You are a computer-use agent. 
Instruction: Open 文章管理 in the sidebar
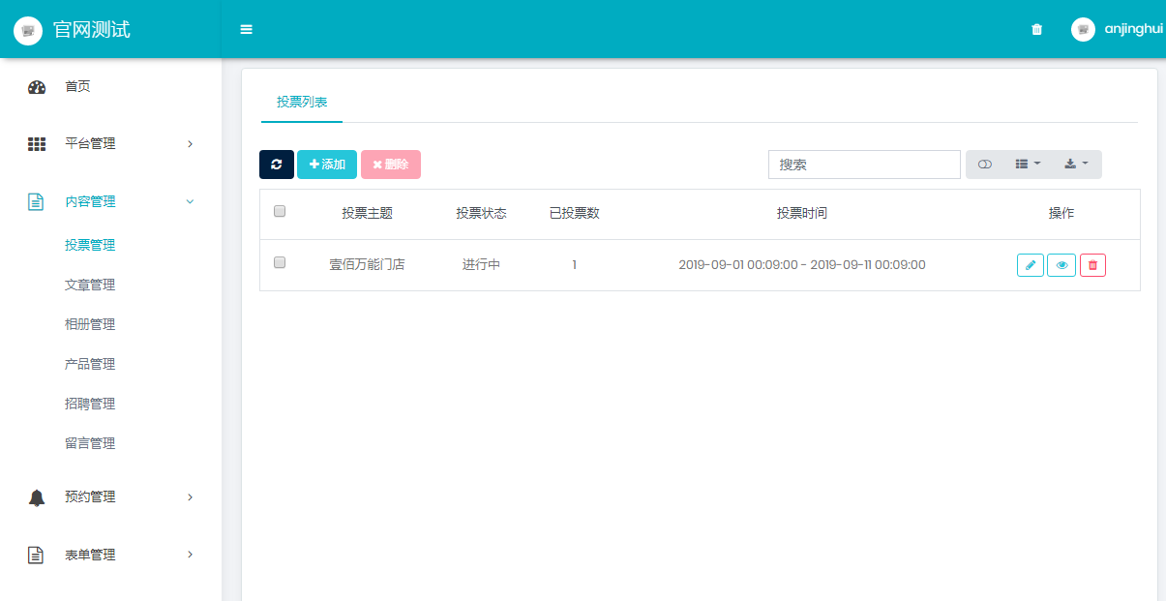(90, 285)
